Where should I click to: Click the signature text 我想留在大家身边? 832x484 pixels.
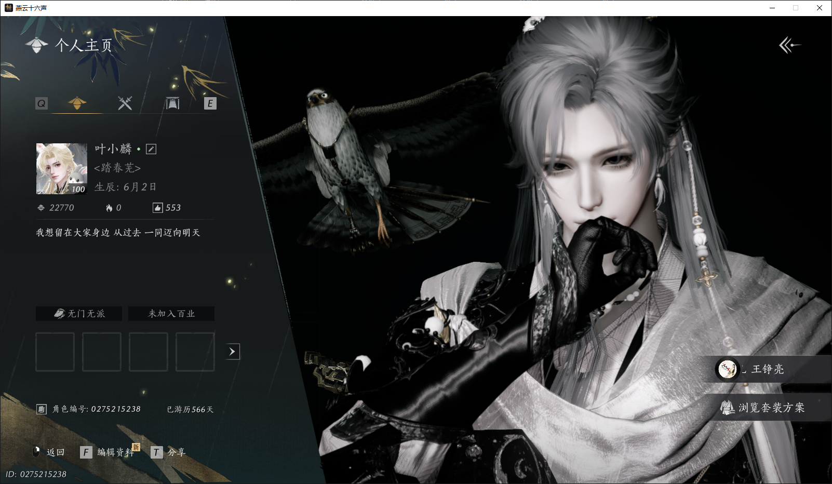(73, 233)
